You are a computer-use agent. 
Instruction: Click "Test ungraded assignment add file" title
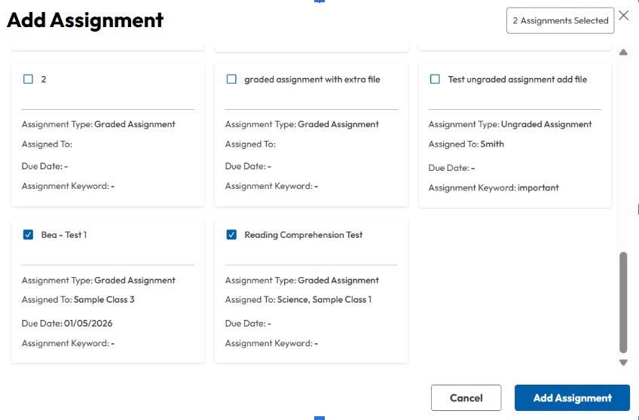point(517,79)
